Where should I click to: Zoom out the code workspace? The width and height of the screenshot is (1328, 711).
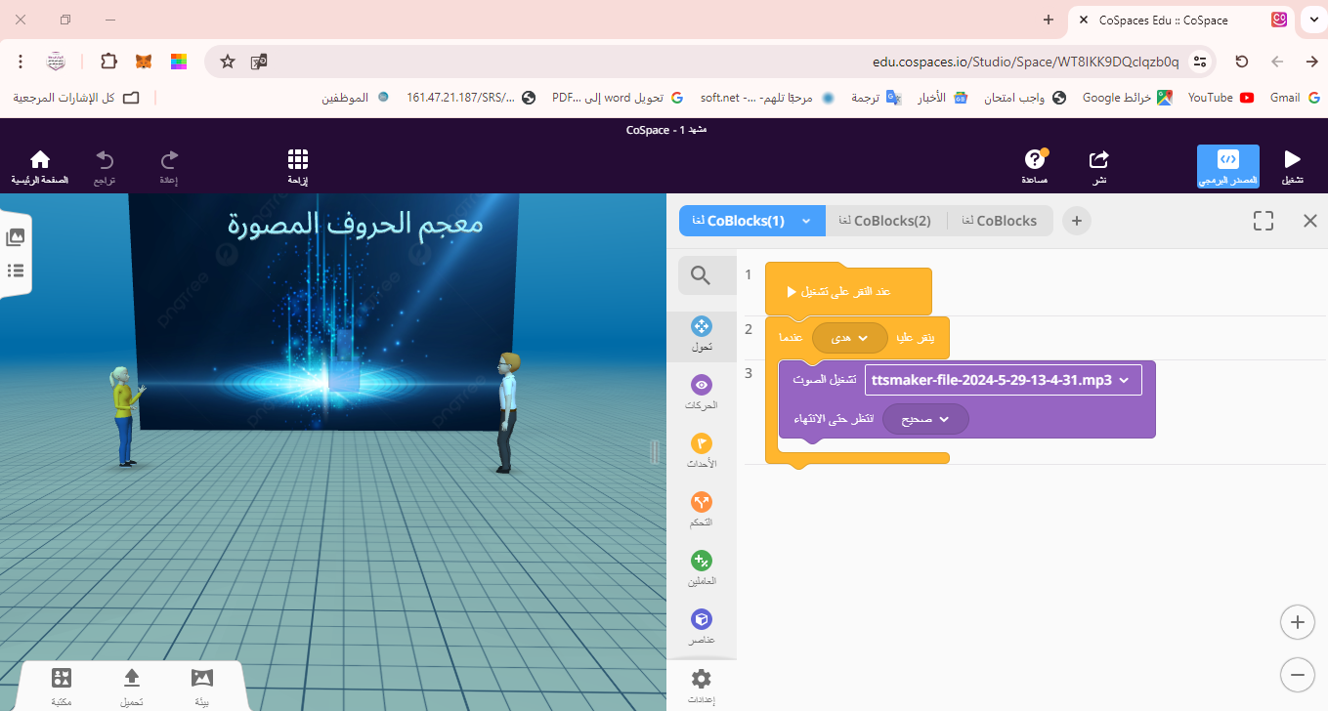tap(1297, 674)
